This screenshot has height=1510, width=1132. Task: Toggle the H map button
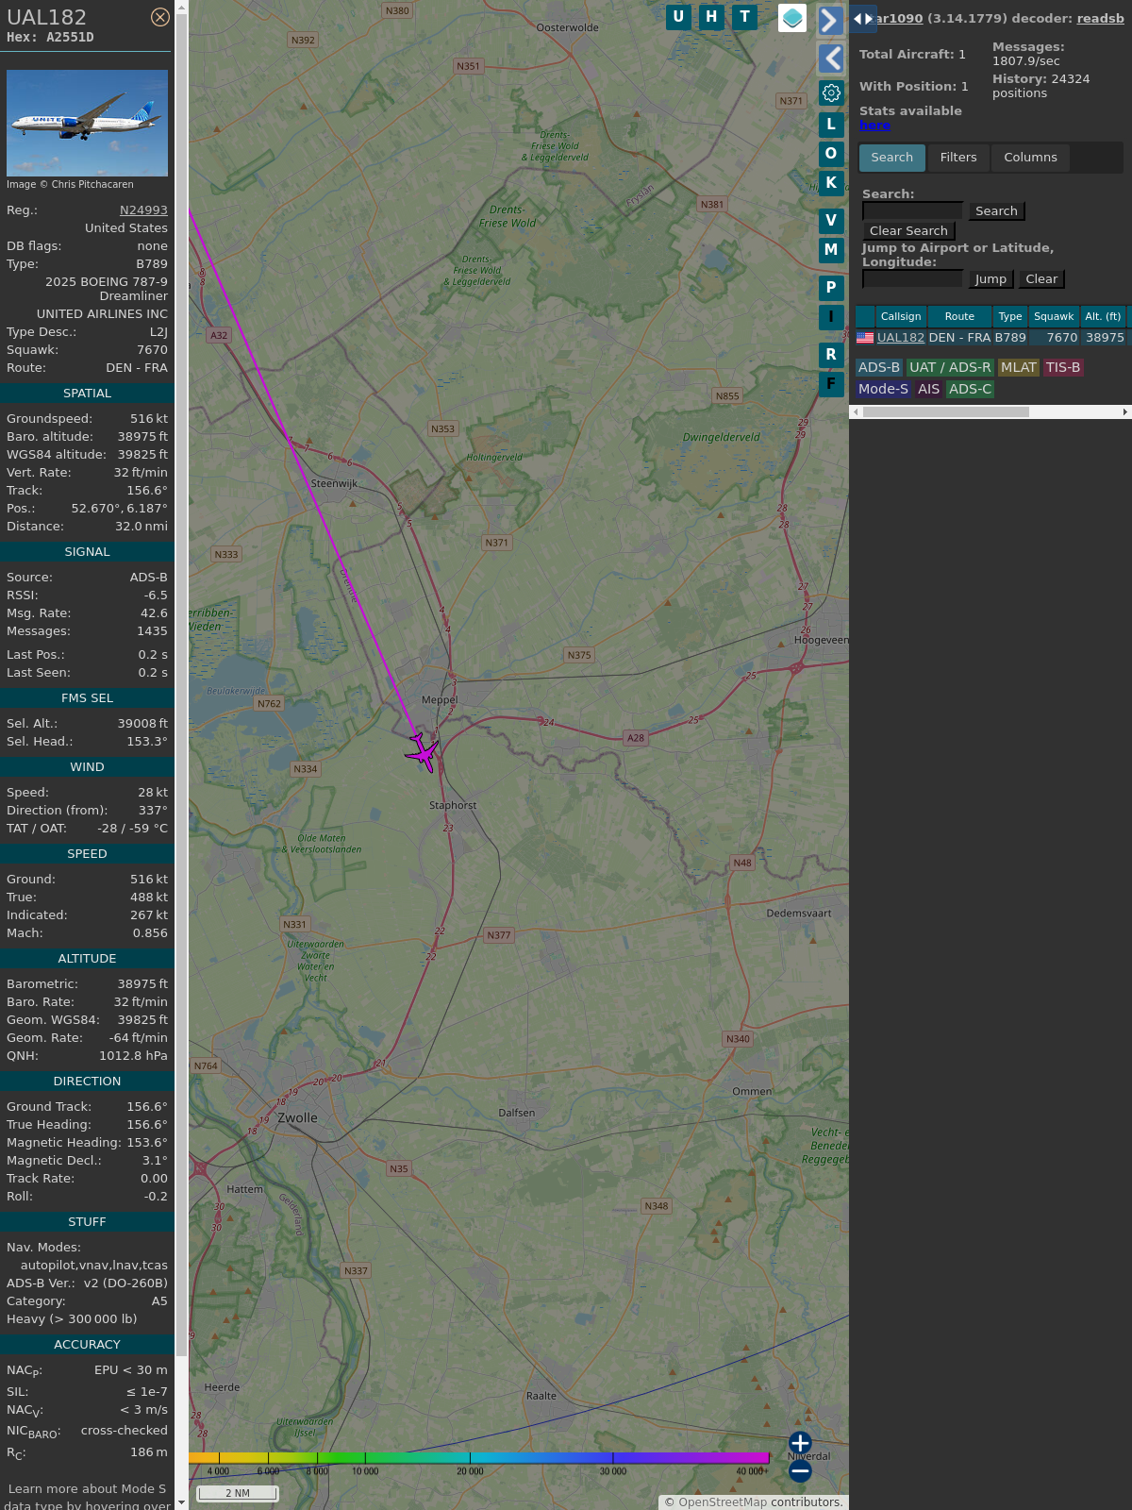[x=711, y=17]
